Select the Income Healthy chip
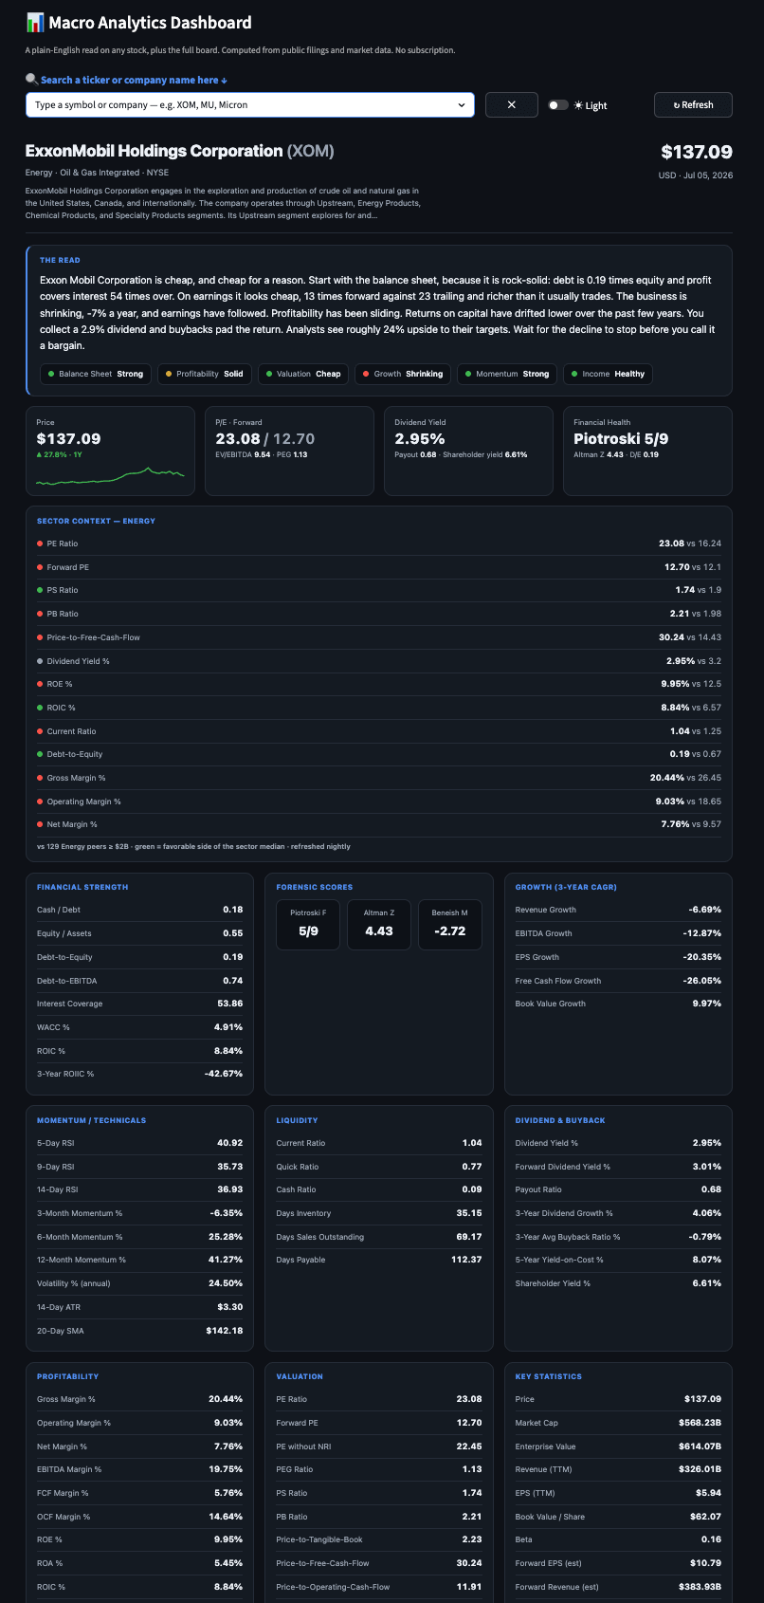This screenshot has height=1603, width=764. 608,374
